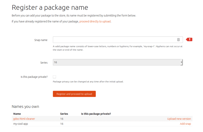This screenshot has height=132, width=203.
Task: Click the private label left of the checkbox
Action: point(34,77)
